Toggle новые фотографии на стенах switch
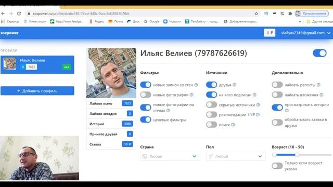 pyautogui.click(x=146, y=108)
